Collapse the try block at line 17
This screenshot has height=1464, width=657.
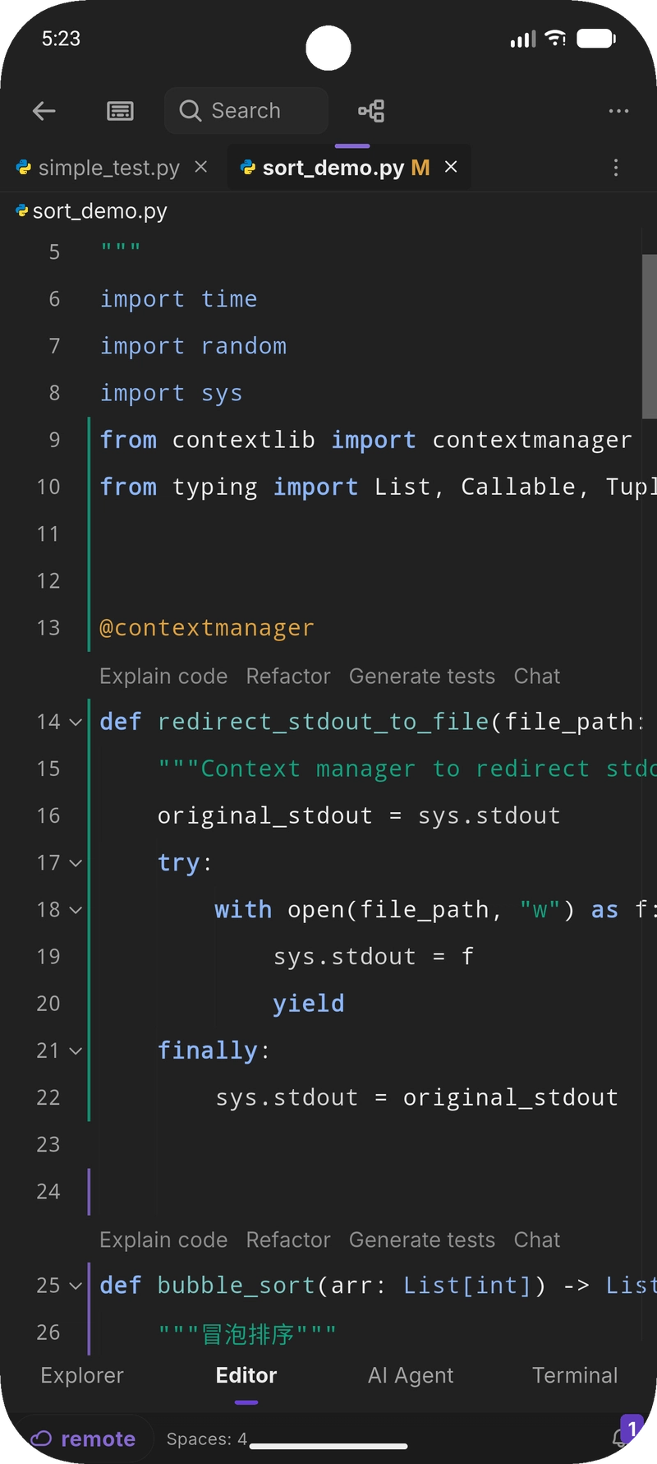pyautogui.click(x=76, y=863)
